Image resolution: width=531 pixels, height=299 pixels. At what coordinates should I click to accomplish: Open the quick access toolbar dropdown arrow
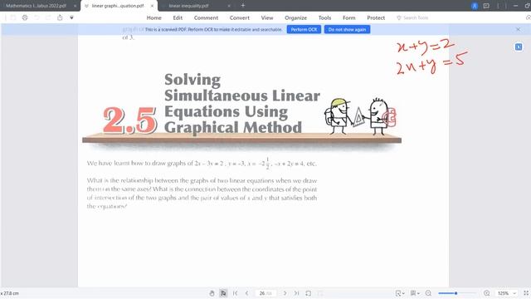(72, 17)
